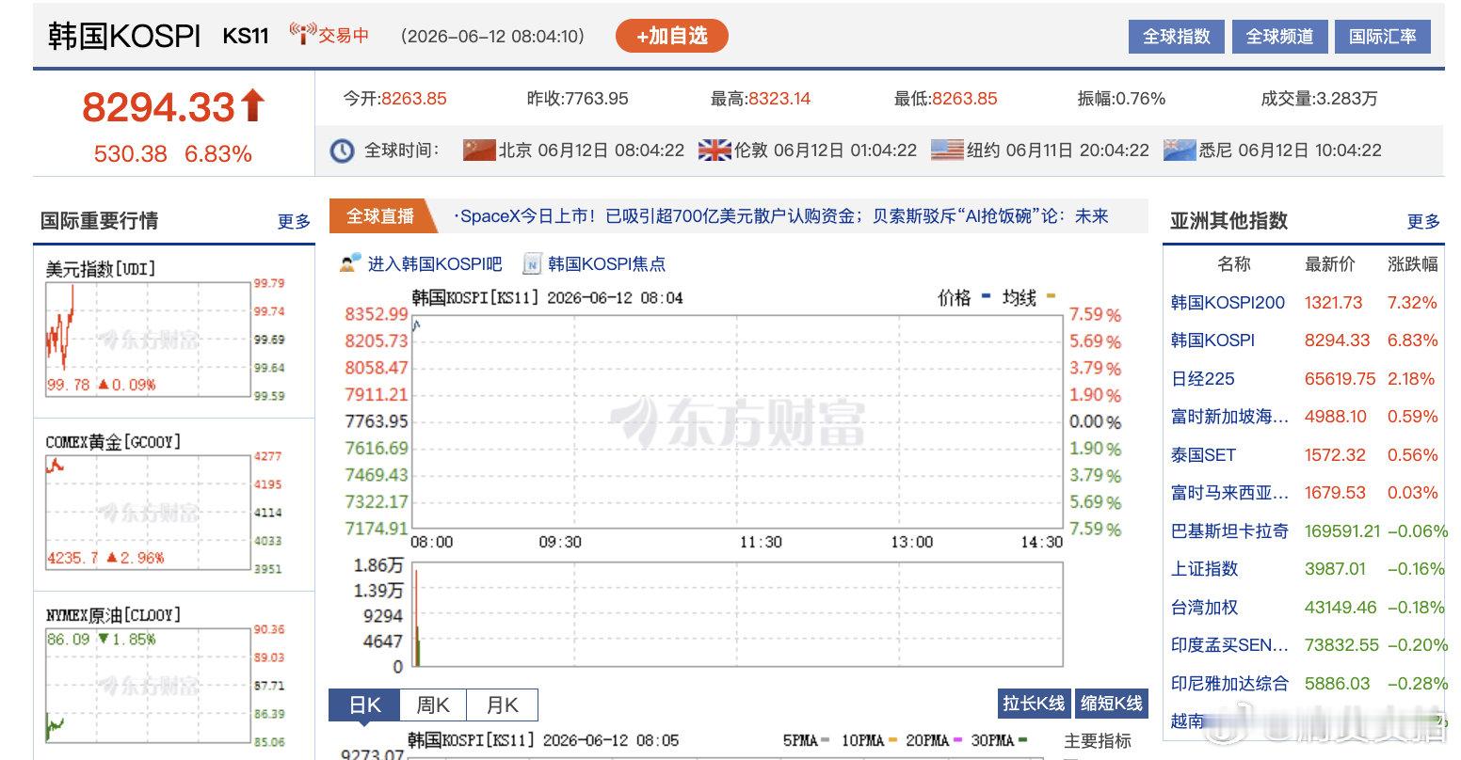Switch to the 日K tab

click(x=364, y=705)
